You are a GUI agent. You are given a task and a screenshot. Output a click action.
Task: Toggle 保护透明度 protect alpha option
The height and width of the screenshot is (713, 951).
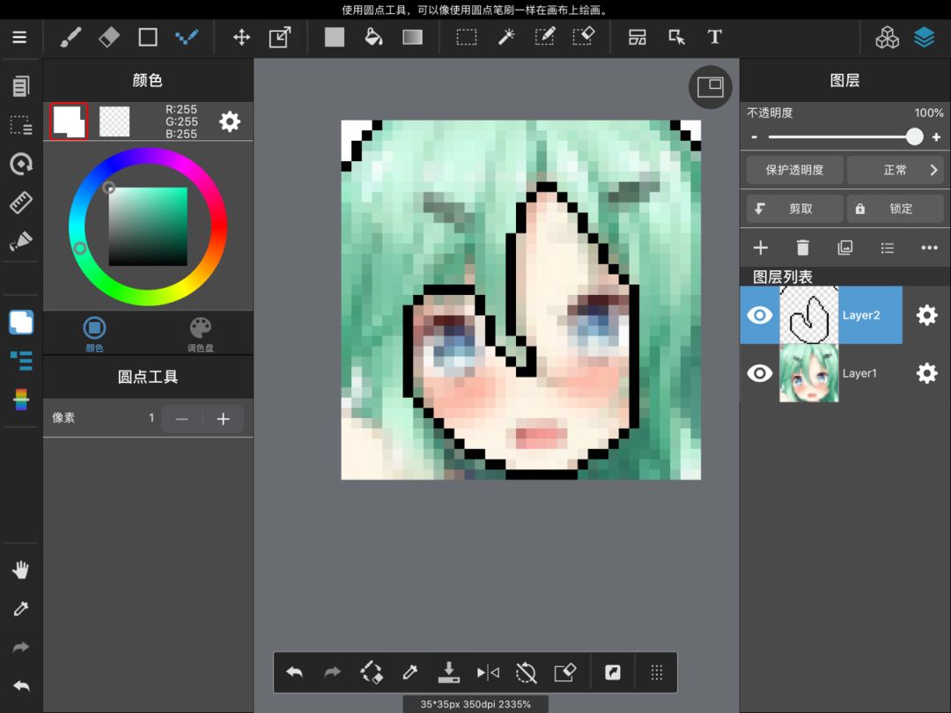(x=794, y=170)
